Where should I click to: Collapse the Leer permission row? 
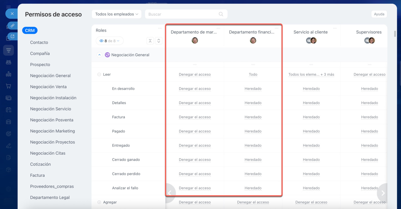click(99, 74)
